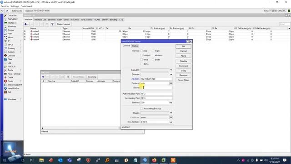The image size is (291, 164).
Task: Select Exit in the sidebar
Action: coord(9,92)
